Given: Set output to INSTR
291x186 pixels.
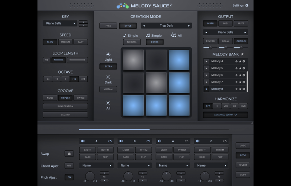Looking at the screenshot, I should pos(210,23).
